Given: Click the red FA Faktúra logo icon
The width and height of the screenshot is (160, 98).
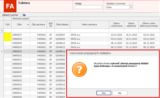Looking at the screenshot, I should click(x=10, y=6).
